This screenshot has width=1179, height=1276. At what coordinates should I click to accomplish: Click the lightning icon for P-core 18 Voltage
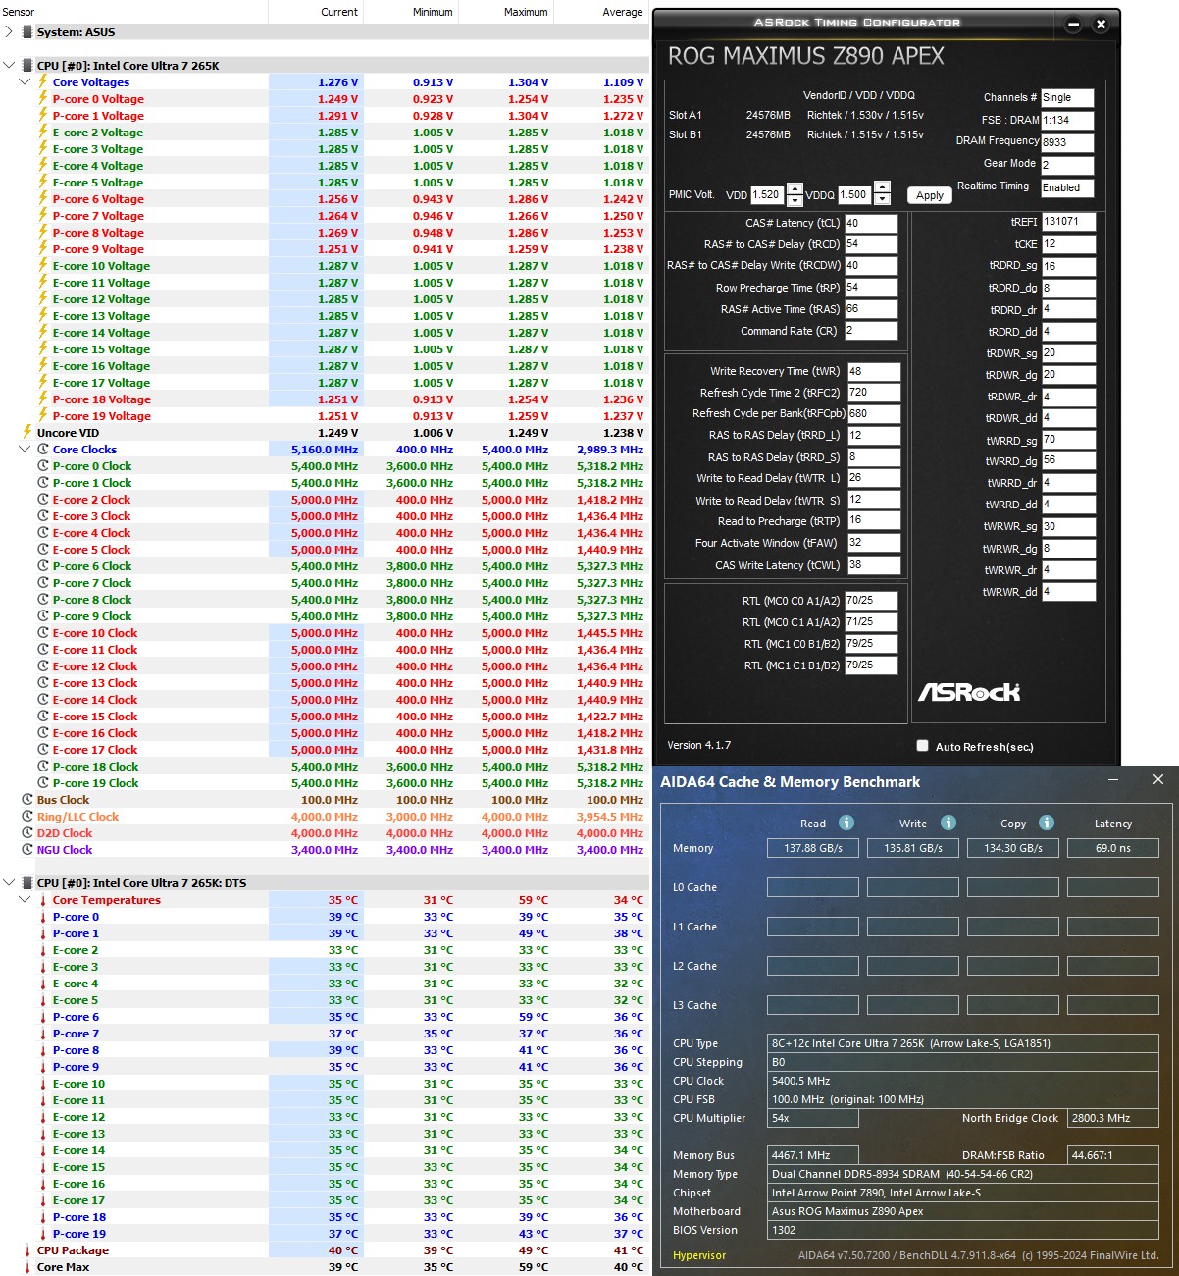coord(43,399)
